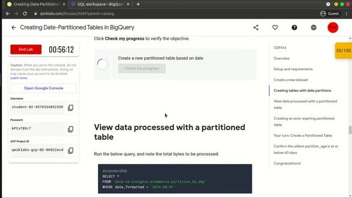Jump to Create a new dataset section
The image size is (352, 198).
pos(291,80)
